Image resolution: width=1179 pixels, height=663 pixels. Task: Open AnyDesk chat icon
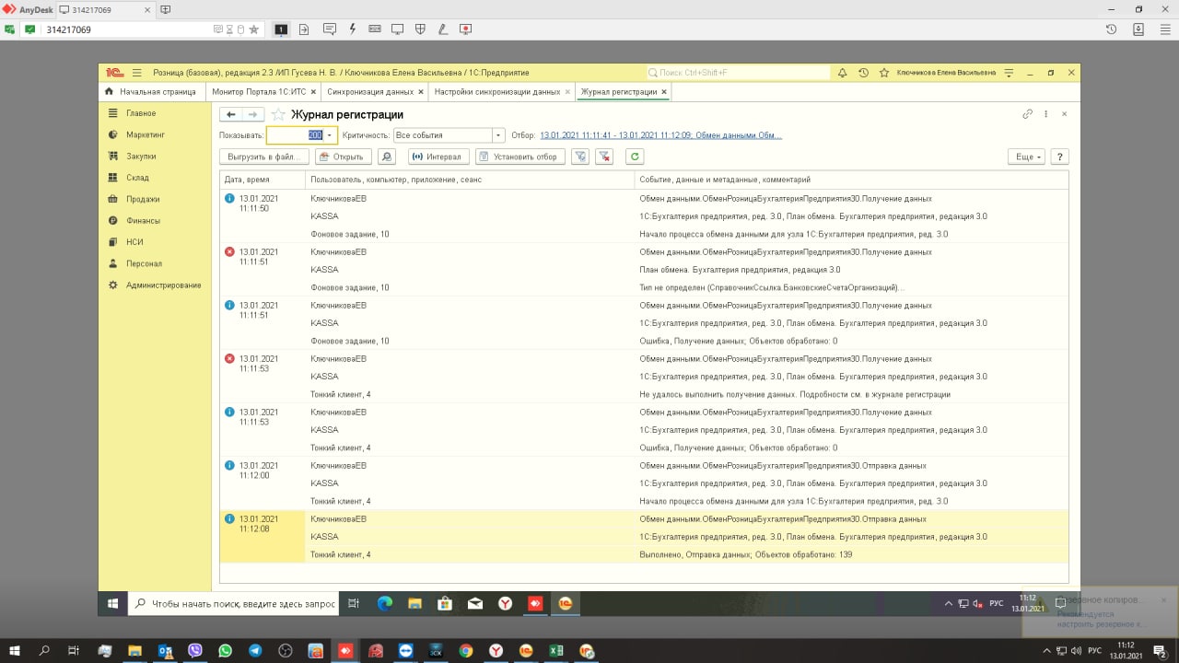[330, 29]
